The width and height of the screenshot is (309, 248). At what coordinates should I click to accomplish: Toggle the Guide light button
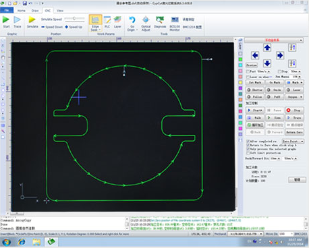(275, 90)
